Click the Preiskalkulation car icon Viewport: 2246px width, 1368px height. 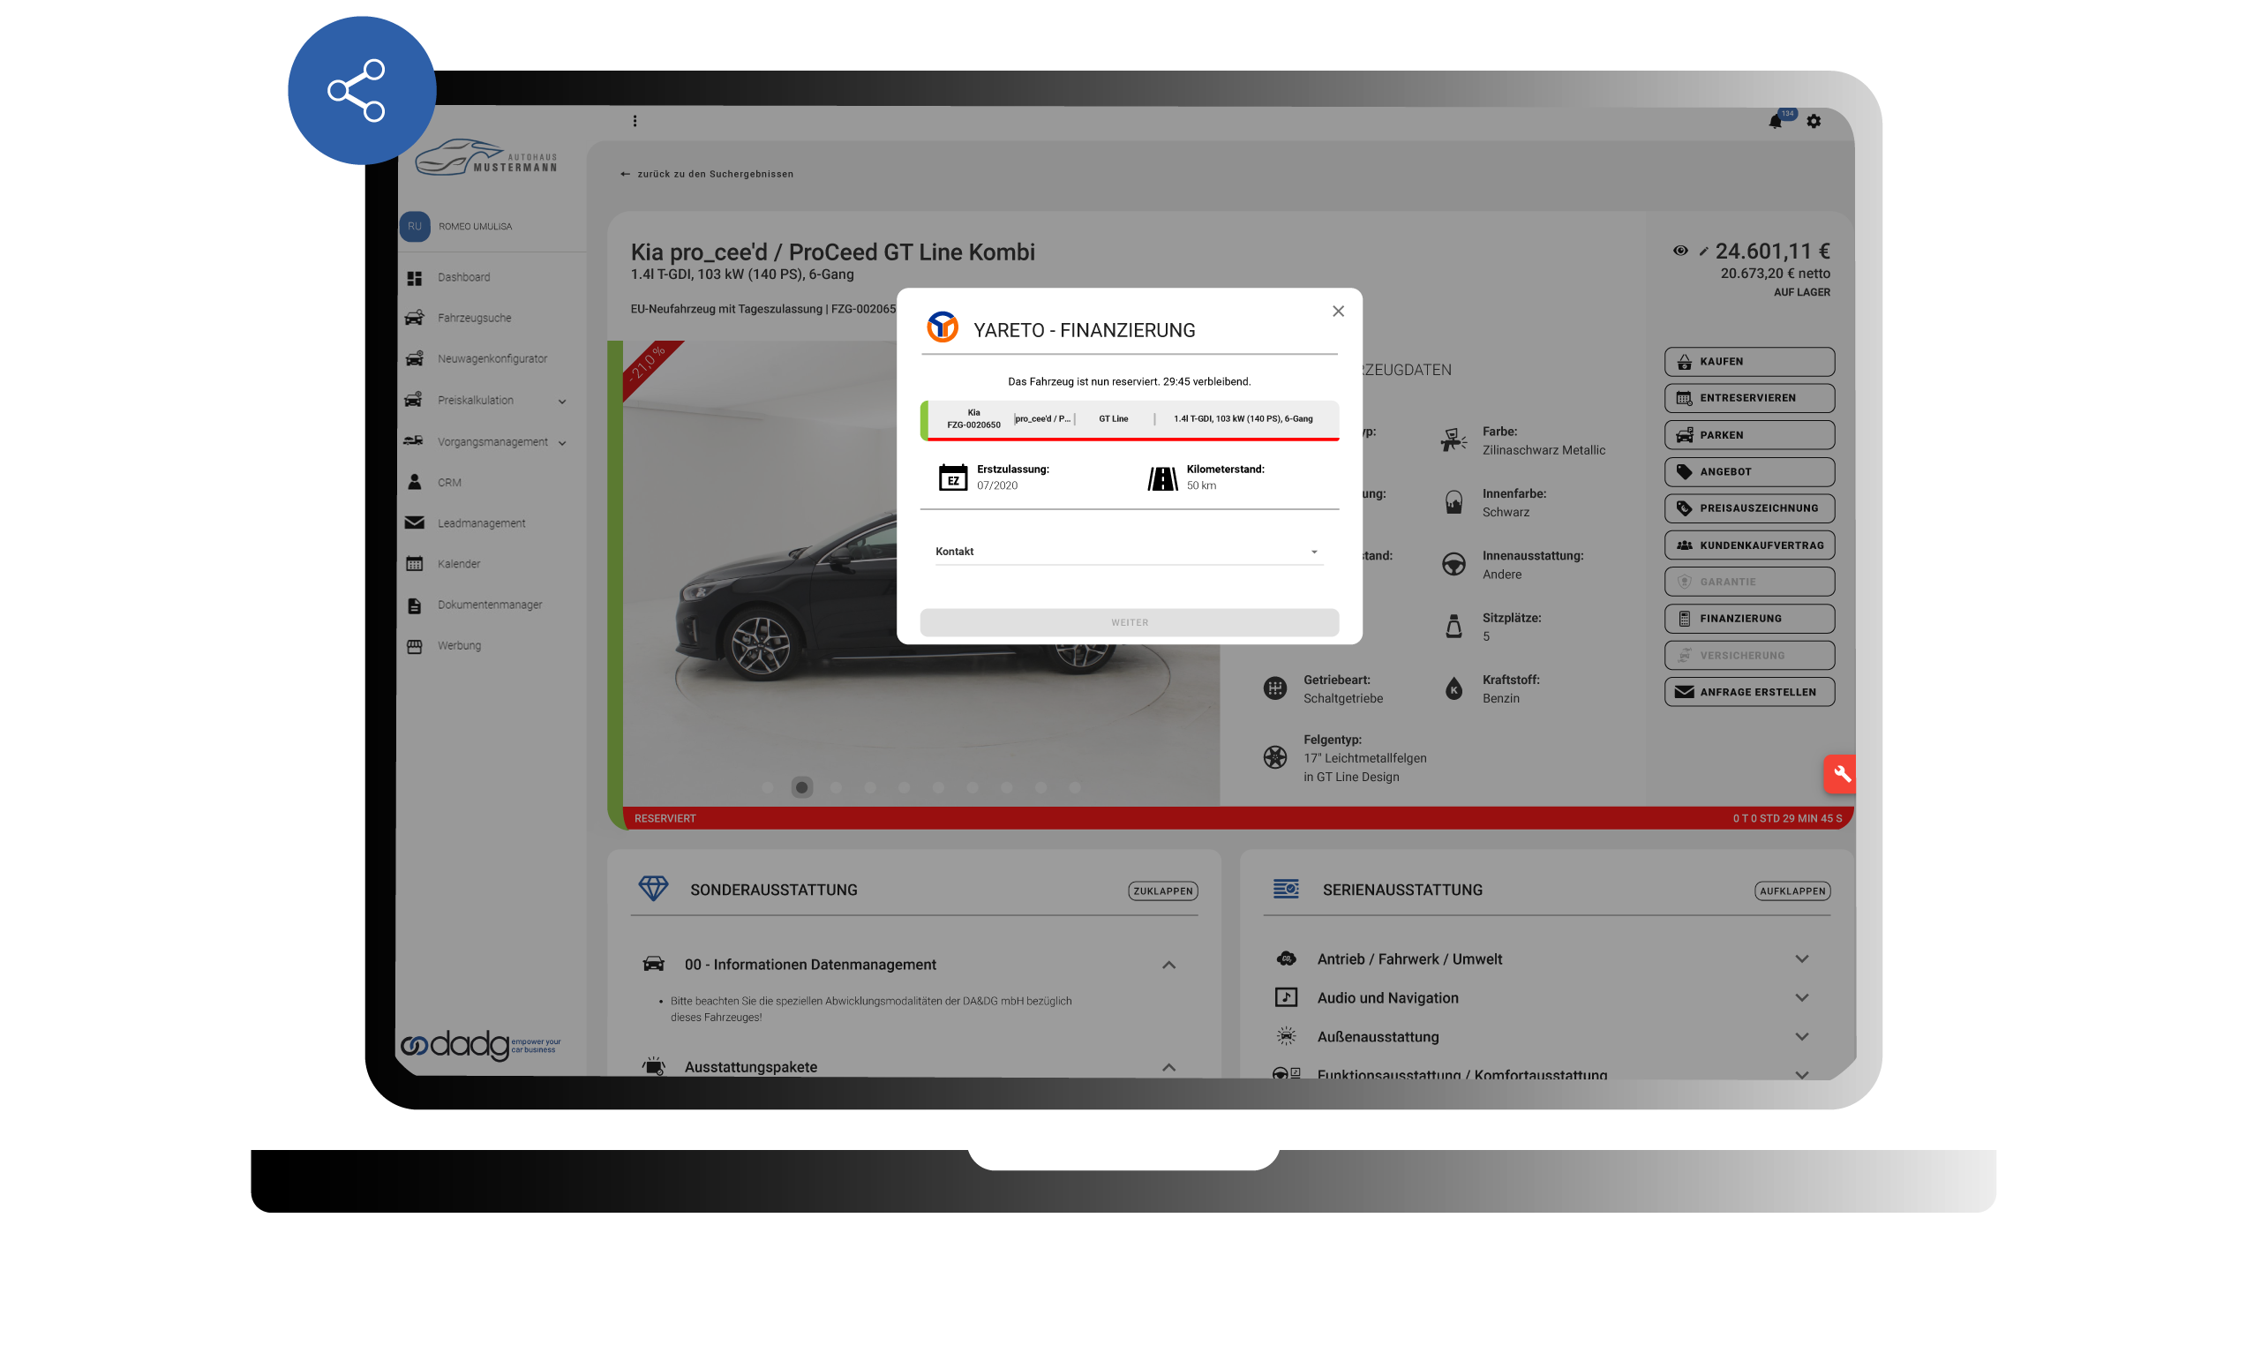(x=414, y=400)
